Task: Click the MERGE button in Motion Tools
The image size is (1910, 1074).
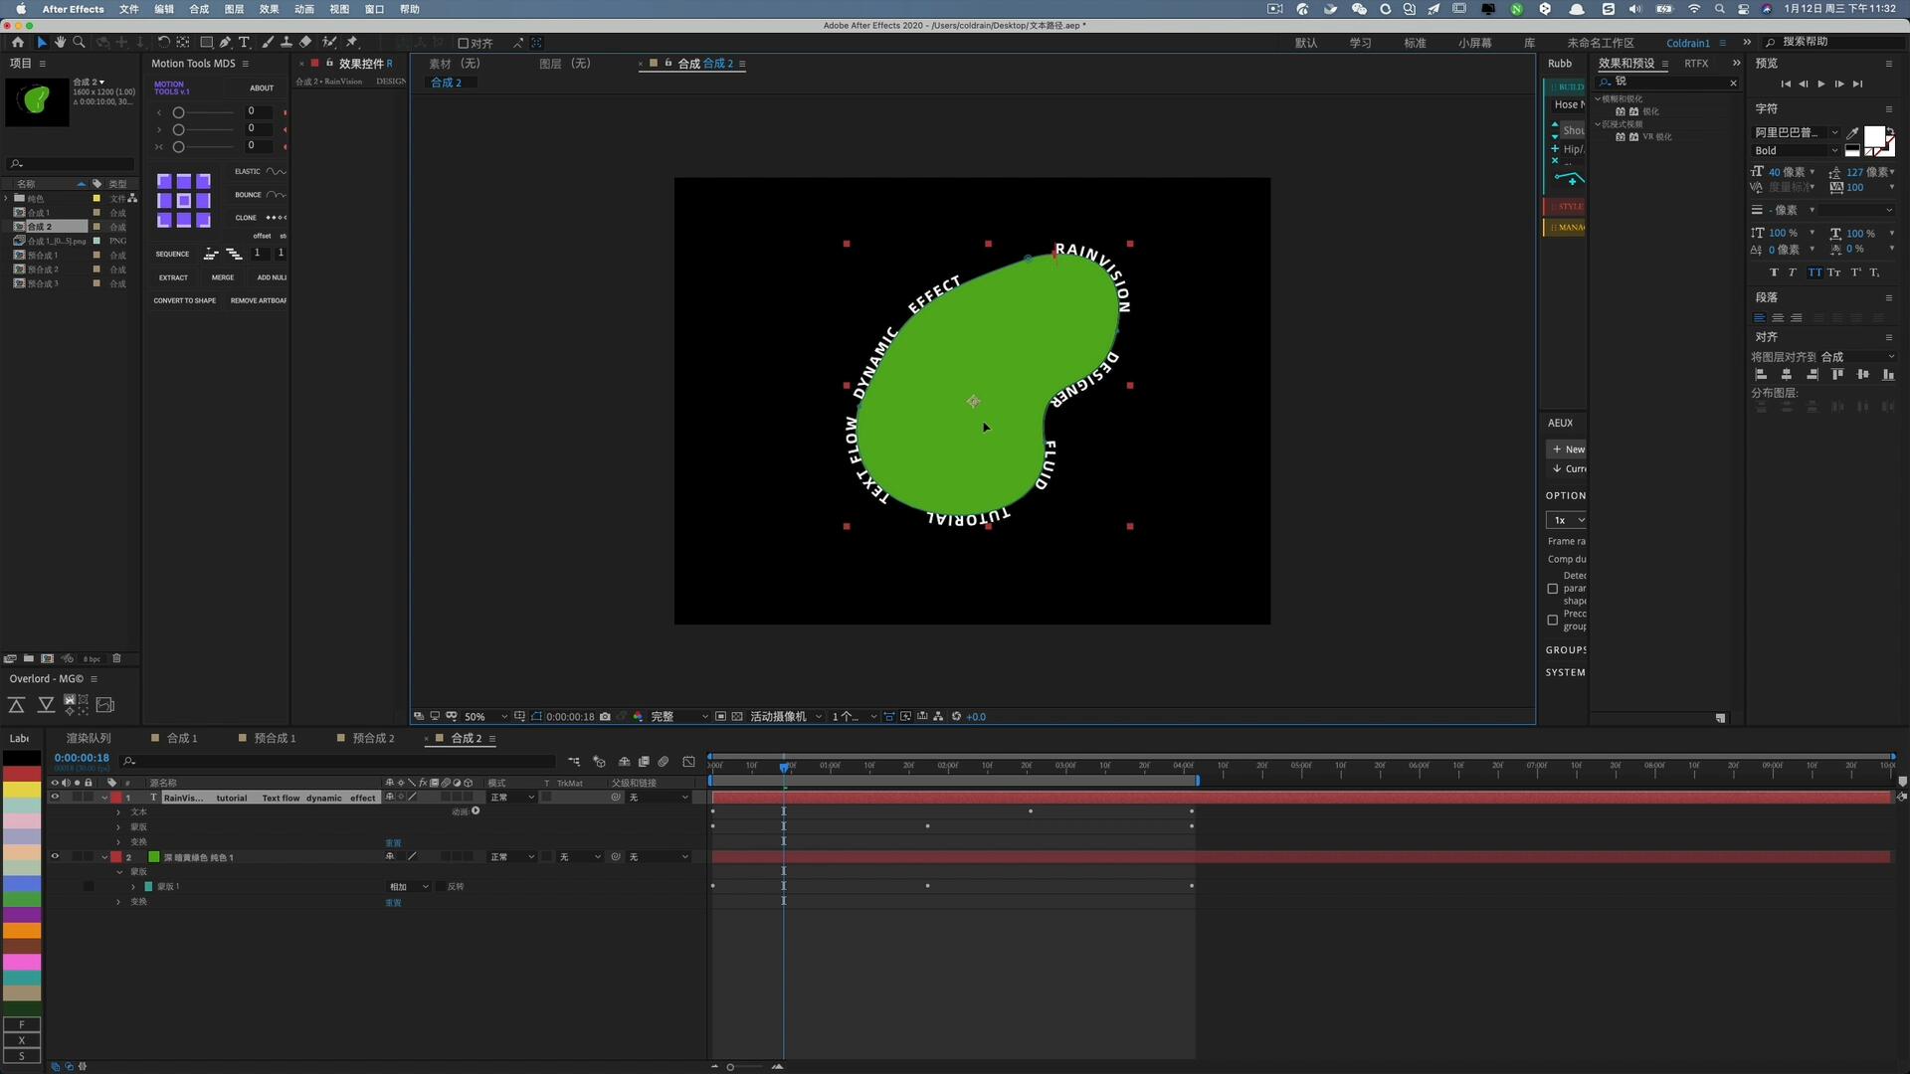Action: click(x=223, y=277)
